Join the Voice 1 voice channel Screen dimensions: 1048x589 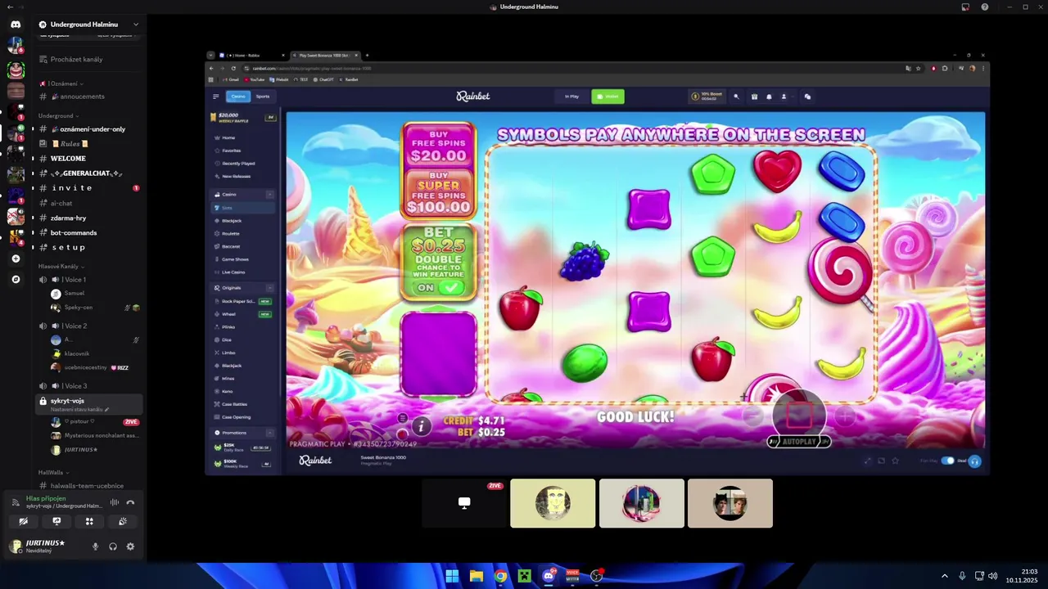click(x=88, y=280)
